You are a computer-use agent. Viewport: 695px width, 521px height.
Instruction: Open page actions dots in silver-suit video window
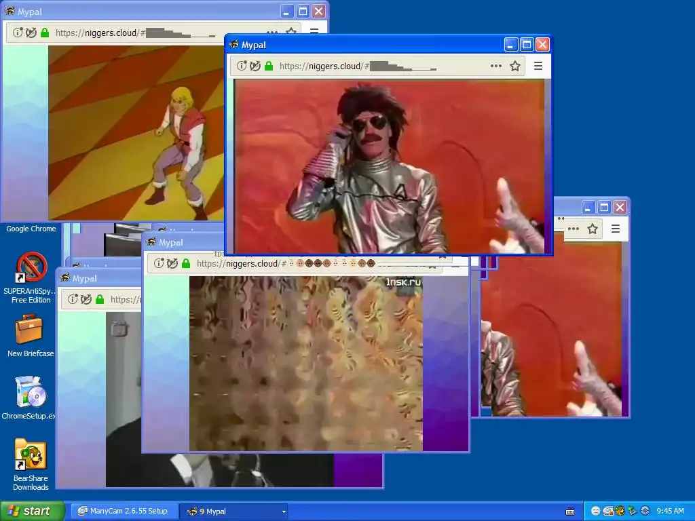pos(496,66)
